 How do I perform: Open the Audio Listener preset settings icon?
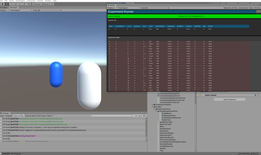pos(258,95)
